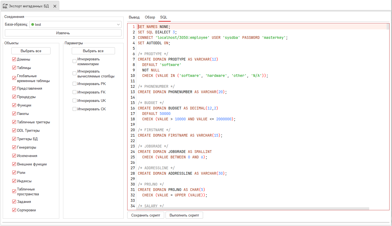Toggle Игнорировать FK checkbox

click(x=74, y=92)
